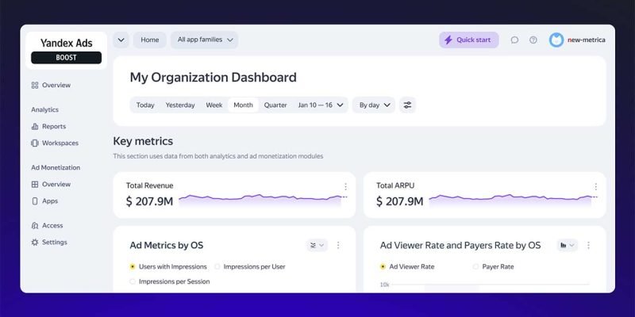Open the By day grouping dropdown
Screen dimensions: 635x317
(374, 105)
